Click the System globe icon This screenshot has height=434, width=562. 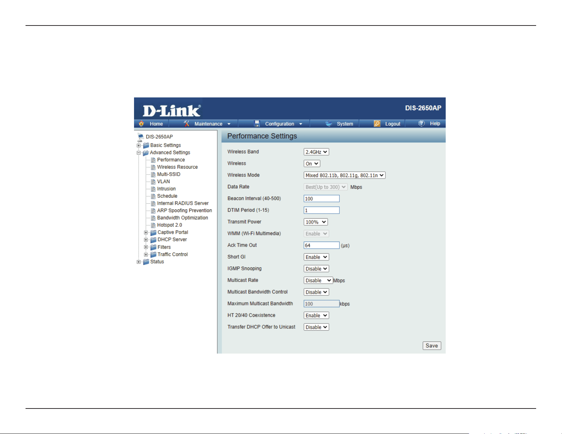click(329, 124)
